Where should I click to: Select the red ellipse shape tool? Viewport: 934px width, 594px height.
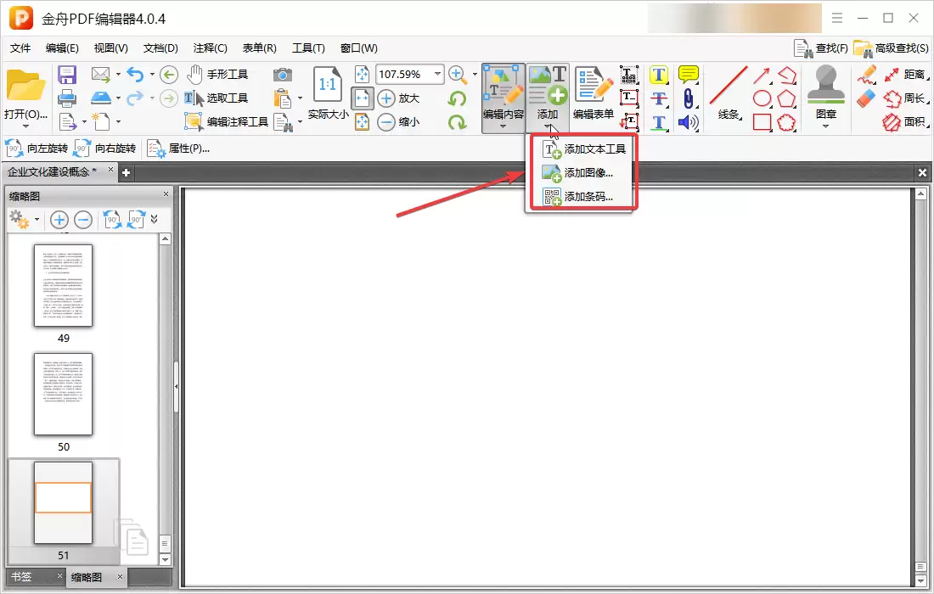click(762, 98)
